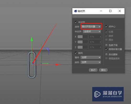Toggle the 位置 checkbox
The height and width of the screenshot is (104, 131).
(106, 32)
